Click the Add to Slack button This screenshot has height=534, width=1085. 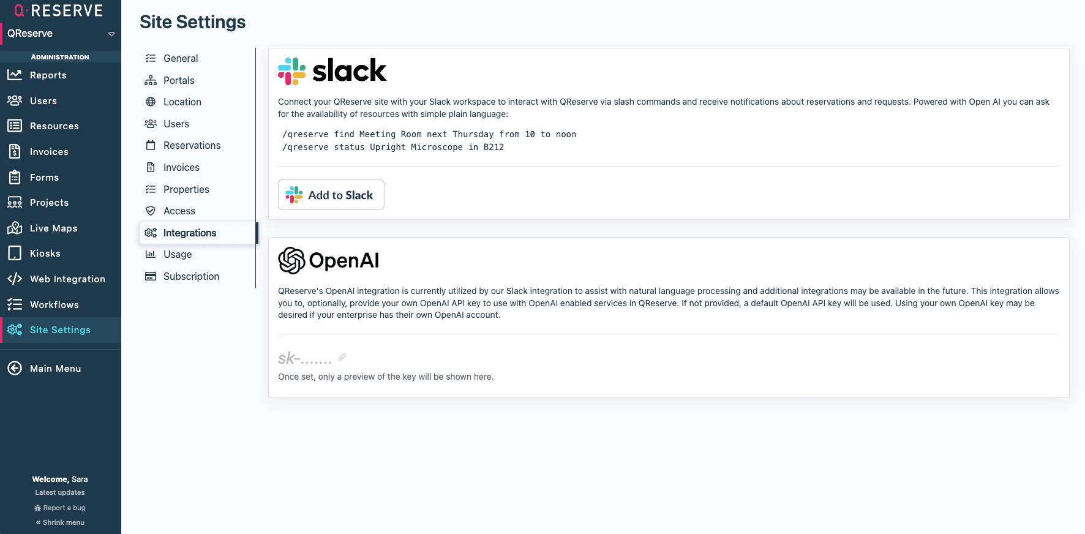click(x=331, y=195)
